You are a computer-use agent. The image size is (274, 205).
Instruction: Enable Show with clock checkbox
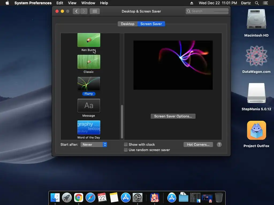(x=126, y=144)
